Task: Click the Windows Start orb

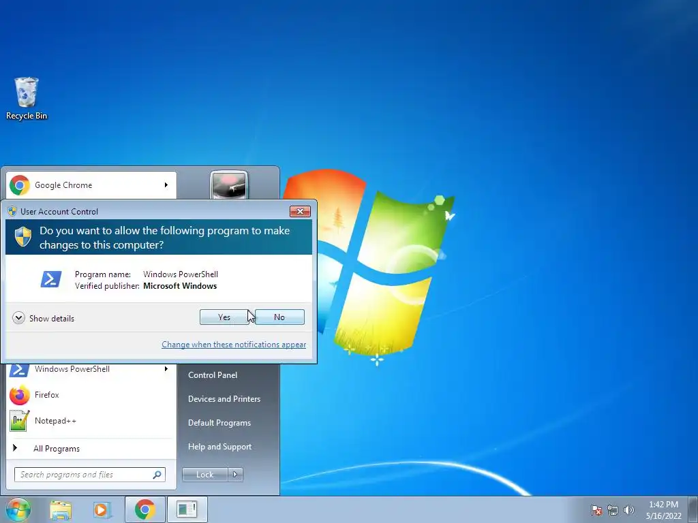Action: click(x=18, y=509)
